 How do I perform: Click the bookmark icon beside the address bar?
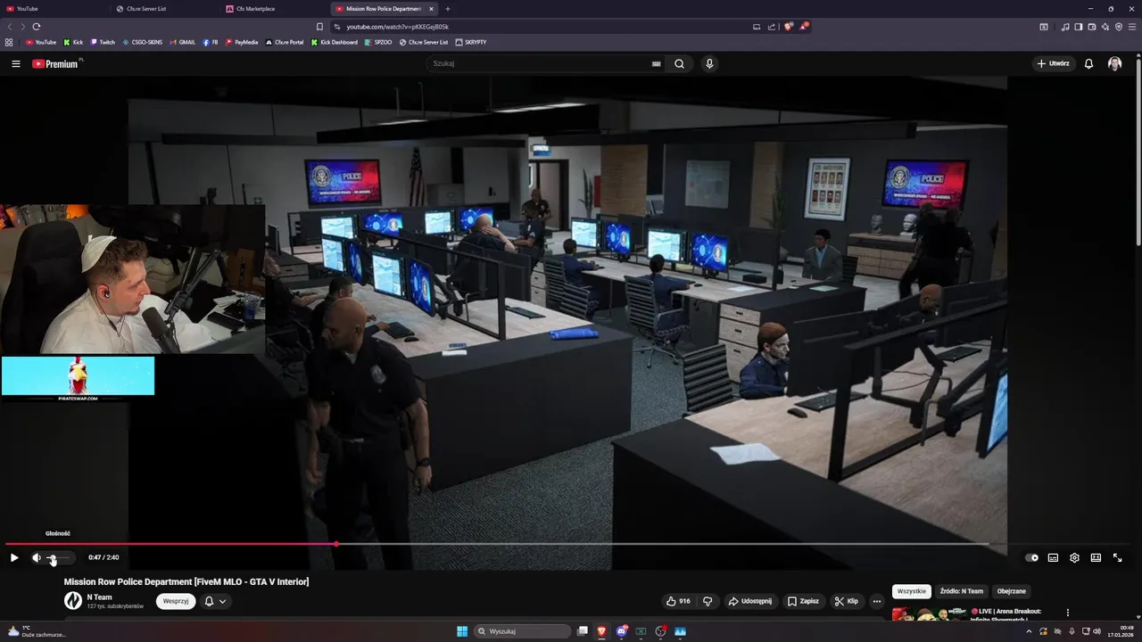(x=320, y=27)
